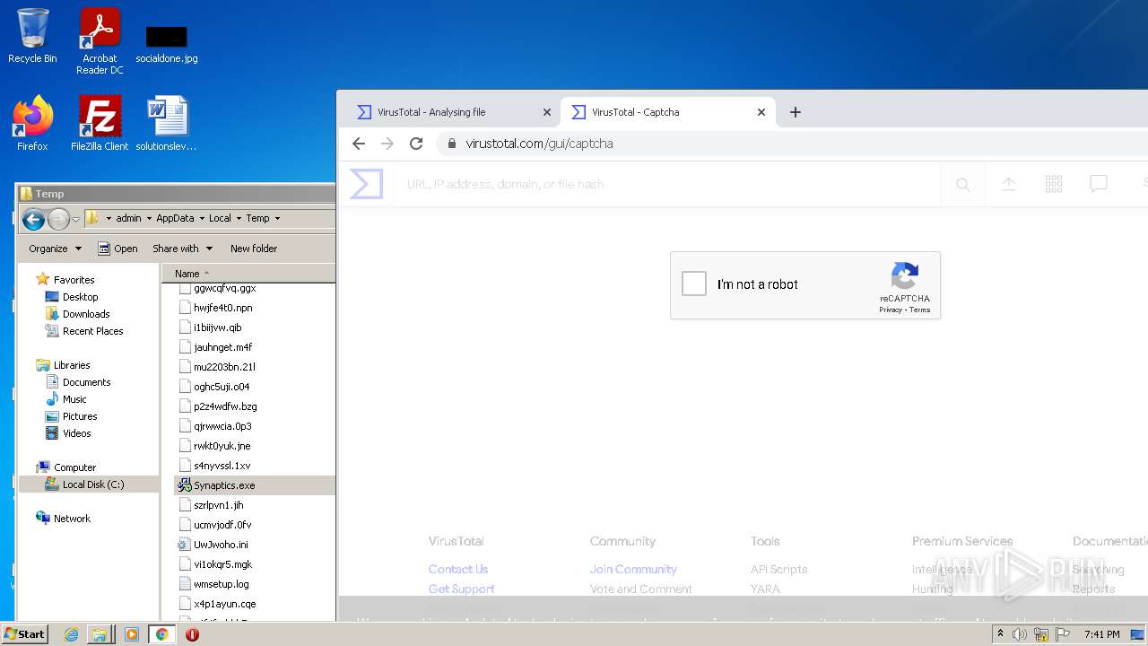1148x646 pixels.
Task: Launch Acrobat Reader DC desktop shortcut
Action: pyautogui.click(x=100, y=40)
